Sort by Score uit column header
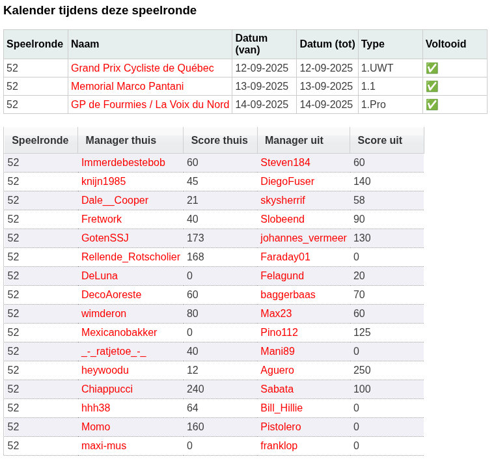Screen dimensions: 496x459 [380, 140]
